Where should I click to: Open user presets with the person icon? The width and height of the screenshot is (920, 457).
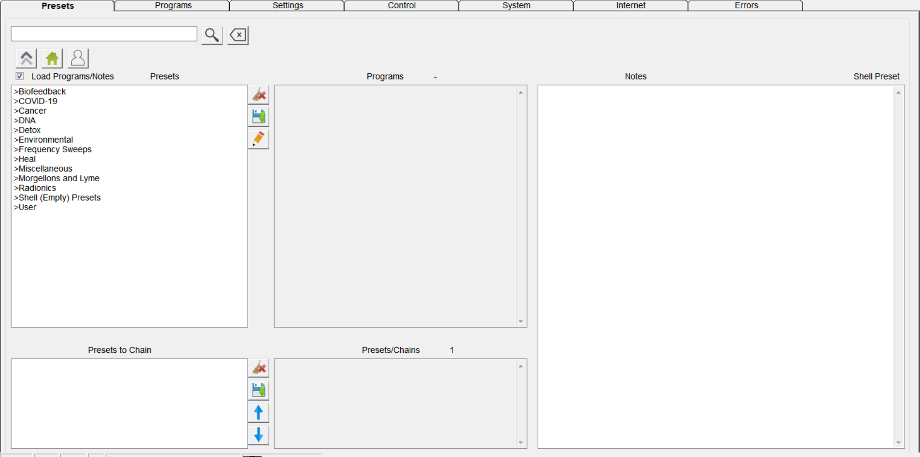78,58
